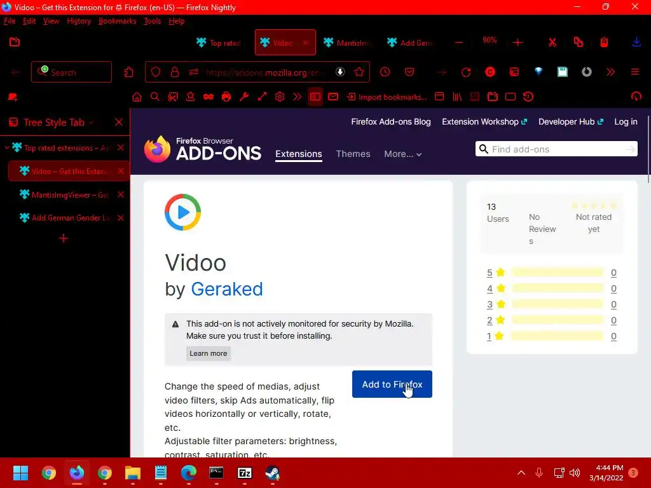Open the History menu
The height and width of the screenshot is (488, 651).
click(x=79, y=21)
